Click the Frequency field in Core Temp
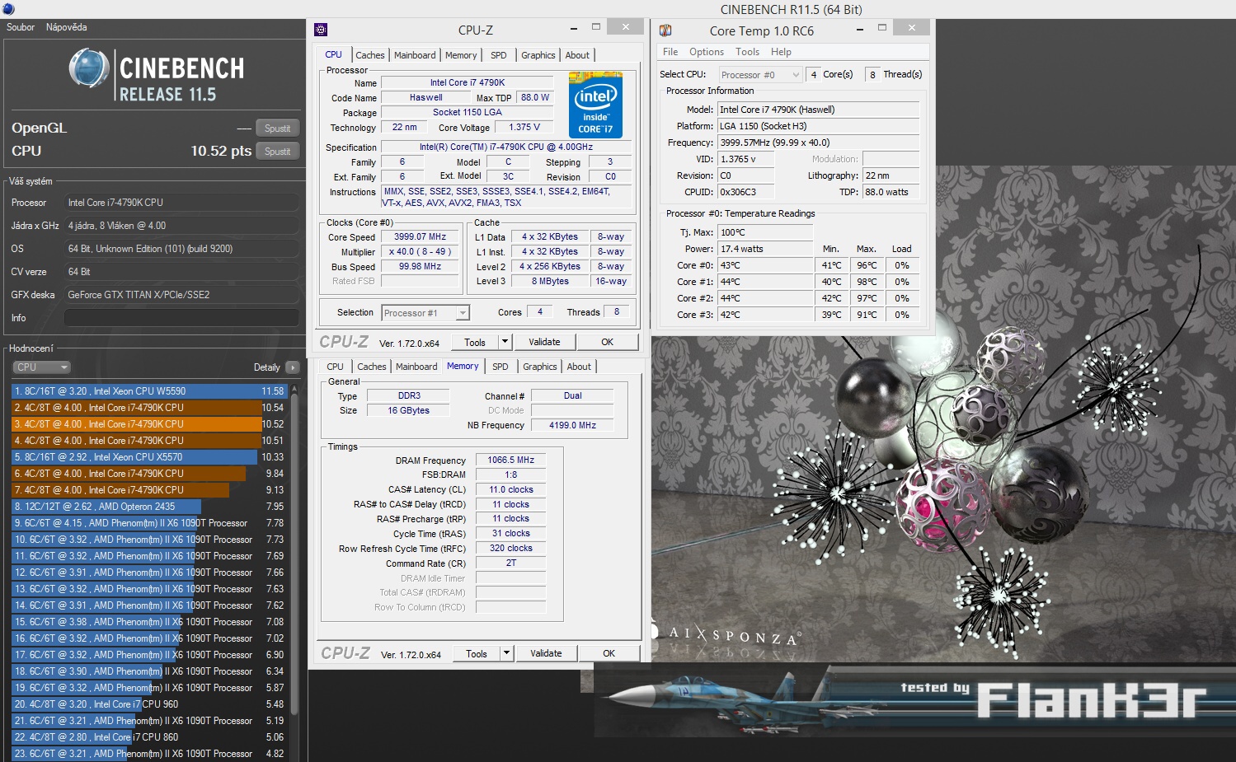 click(x=818, y=143)
